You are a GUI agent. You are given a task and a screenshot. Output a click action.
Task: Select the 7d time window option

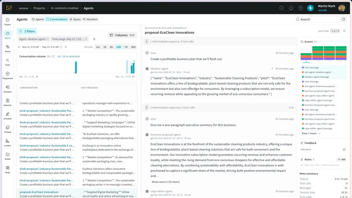126,47
